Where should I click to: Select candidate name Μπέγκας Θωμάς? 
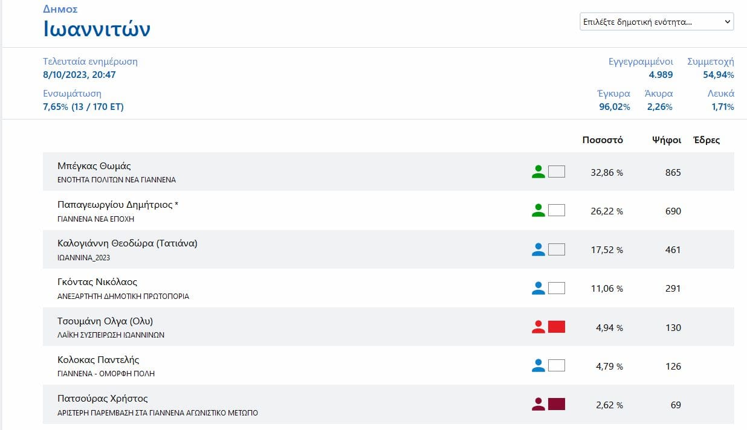click(94, 166)
